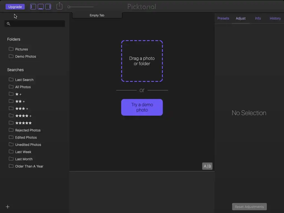Click the Reset Adjustments button
Screen dimensions: 284x213
[249, 207]
